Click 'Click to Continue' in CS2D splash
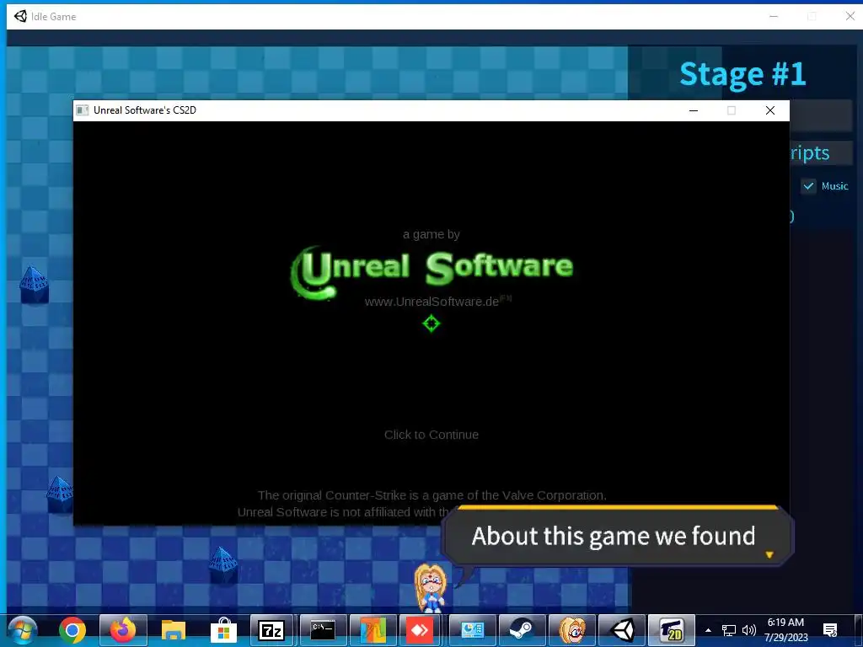Image resolution: width=863 pixels, height=647 pixels. [x=431, y=435]
